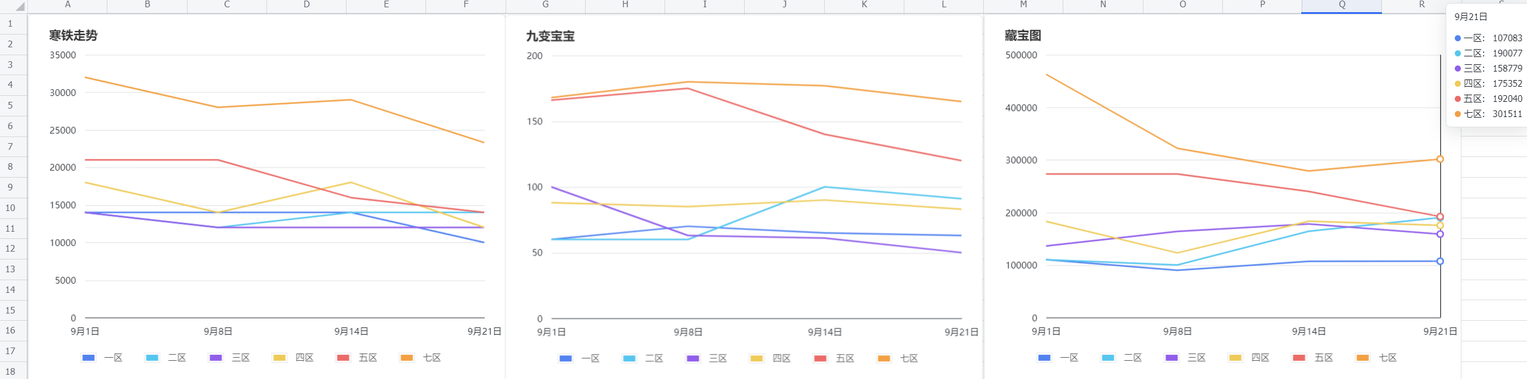Click 200 y-axis label in 九变宝宝 chart

point(535,56)
